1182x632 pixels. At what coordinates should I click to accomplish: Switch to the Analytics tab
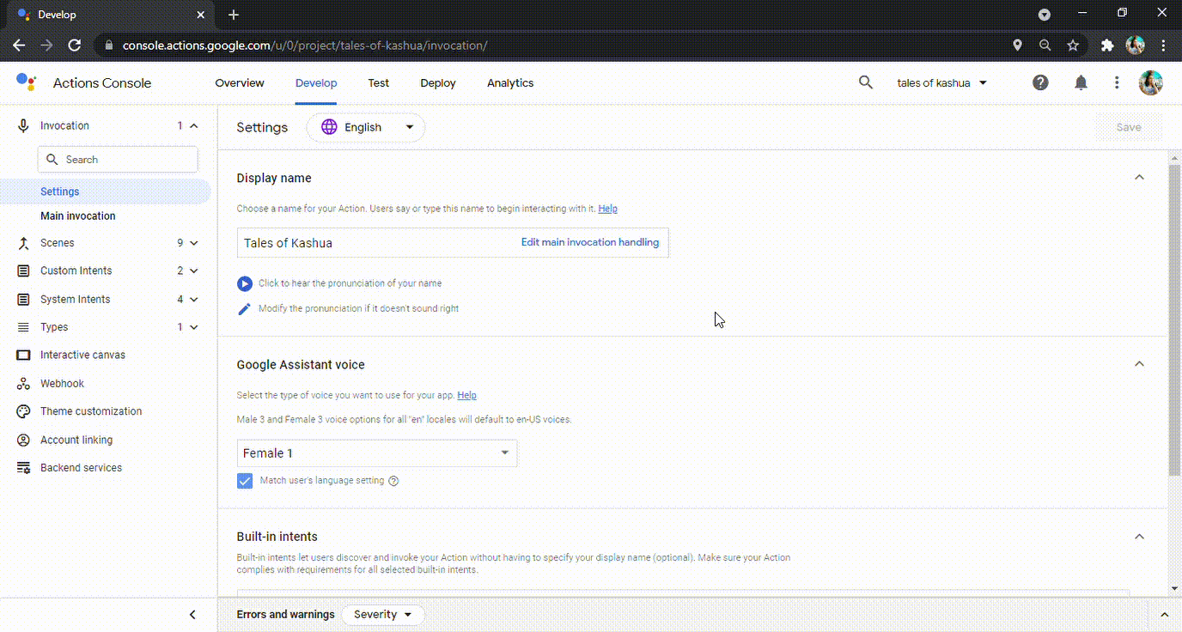[510, 83]
